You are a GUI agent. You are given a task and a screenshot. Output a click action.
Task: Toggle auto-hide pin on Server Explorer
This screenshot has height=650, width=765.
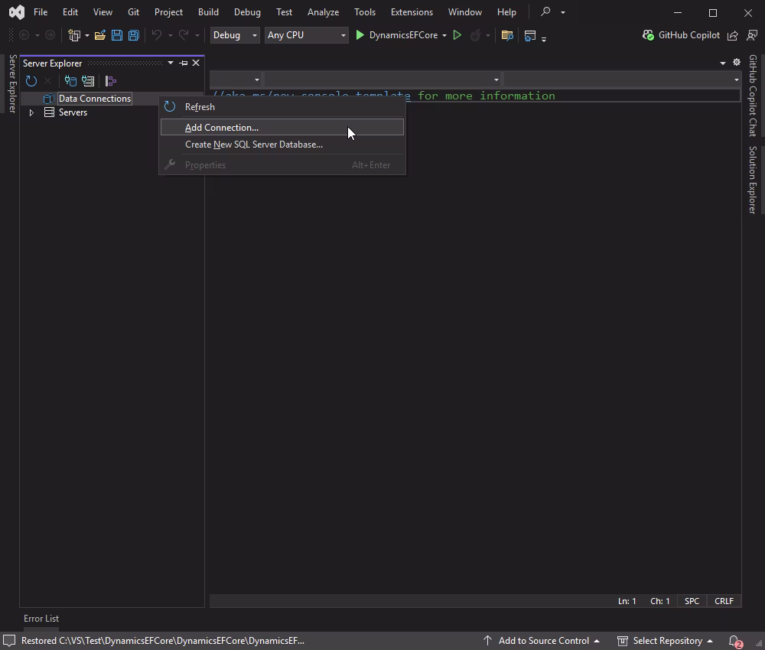pos(184,63)
